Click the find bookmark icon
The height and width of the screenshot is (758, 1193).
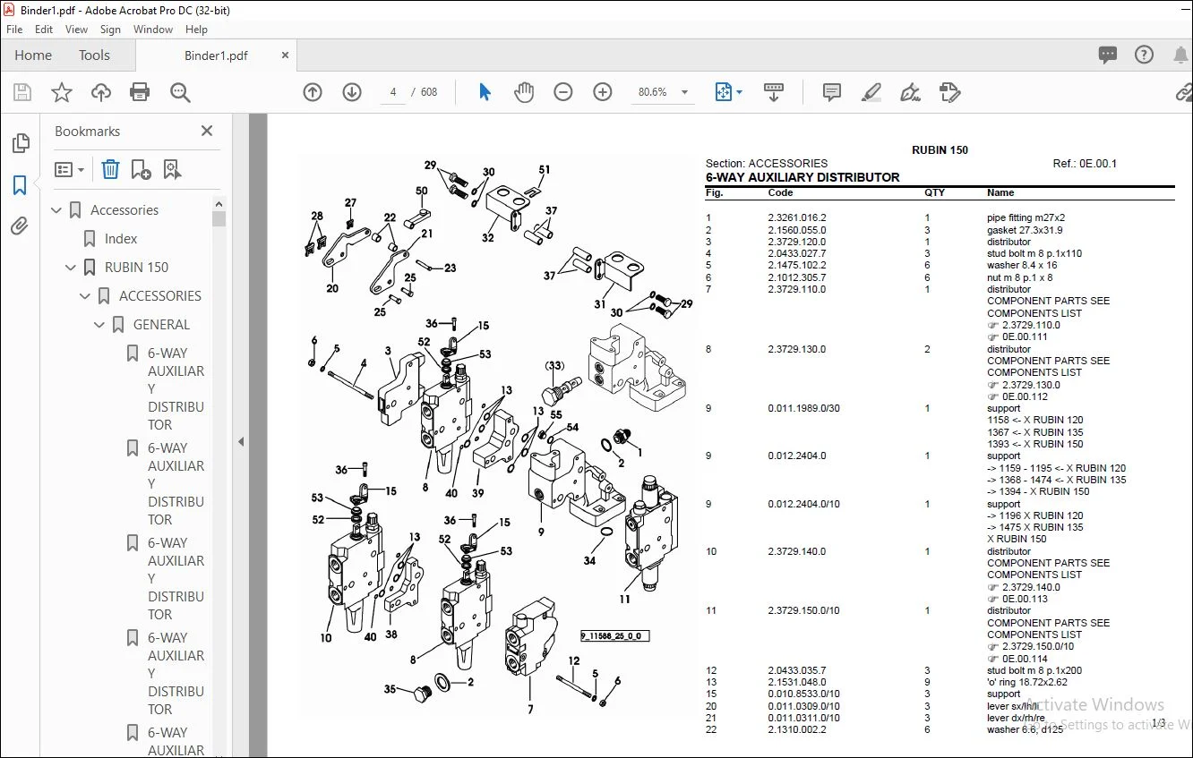pos(172,169)
